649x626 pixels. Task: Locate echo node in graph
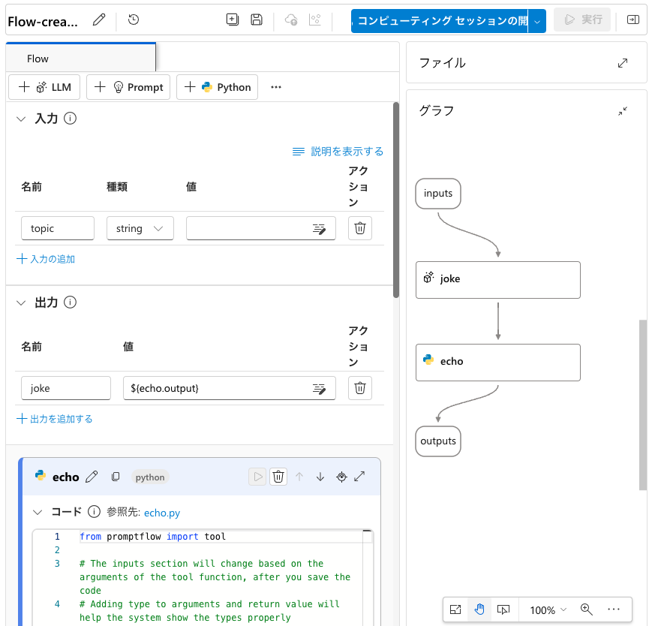341,477
